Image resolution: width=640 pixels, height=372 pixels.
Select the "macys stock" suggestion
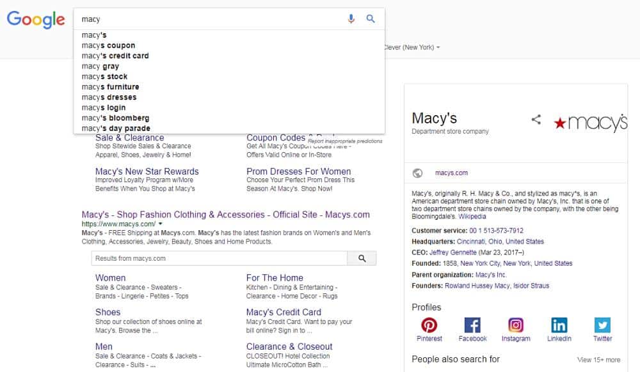(x=229, y=77)
